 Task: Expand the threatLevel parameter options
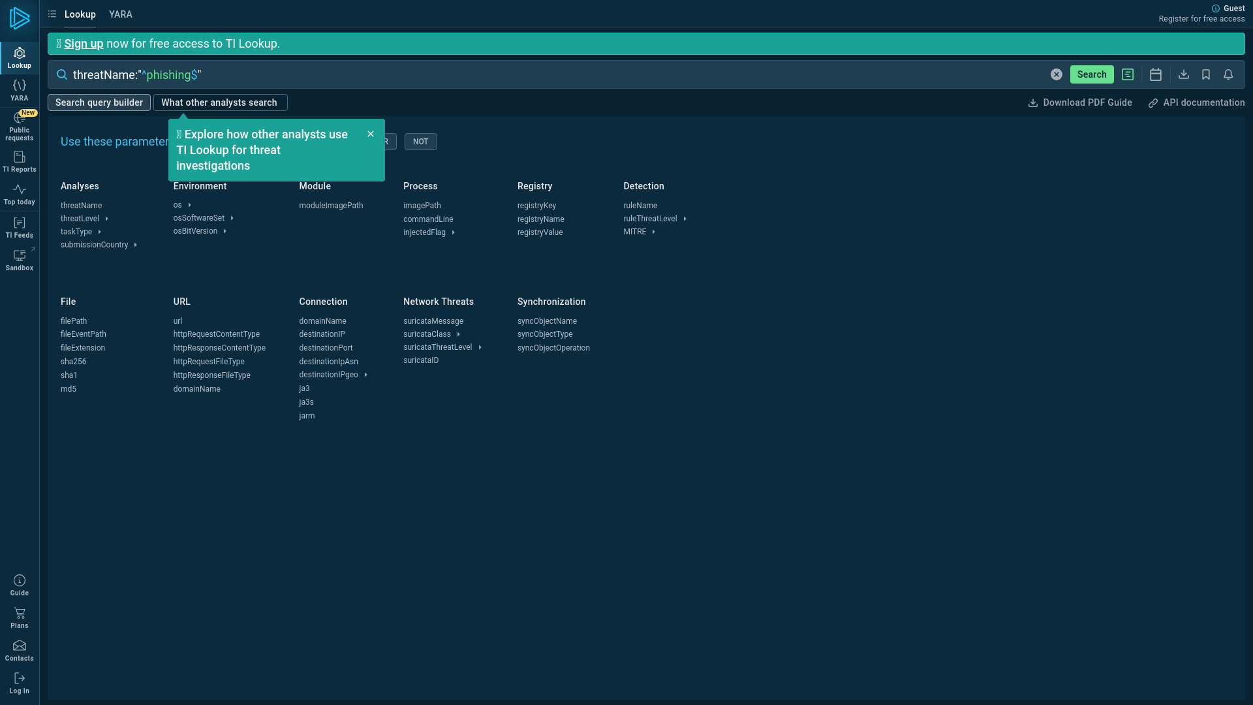[106, 219]
